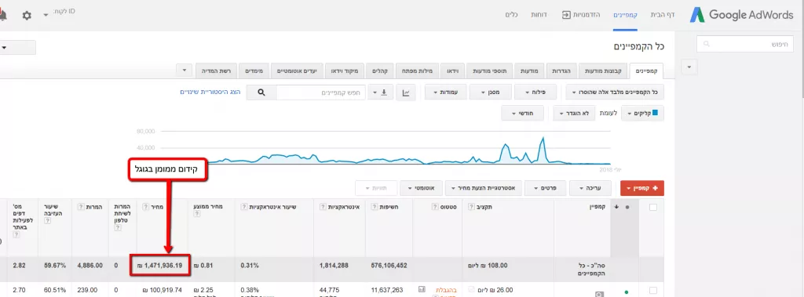Switch to the מודעות tab
The height and width of the screenshot is (297, 804).
529,71
